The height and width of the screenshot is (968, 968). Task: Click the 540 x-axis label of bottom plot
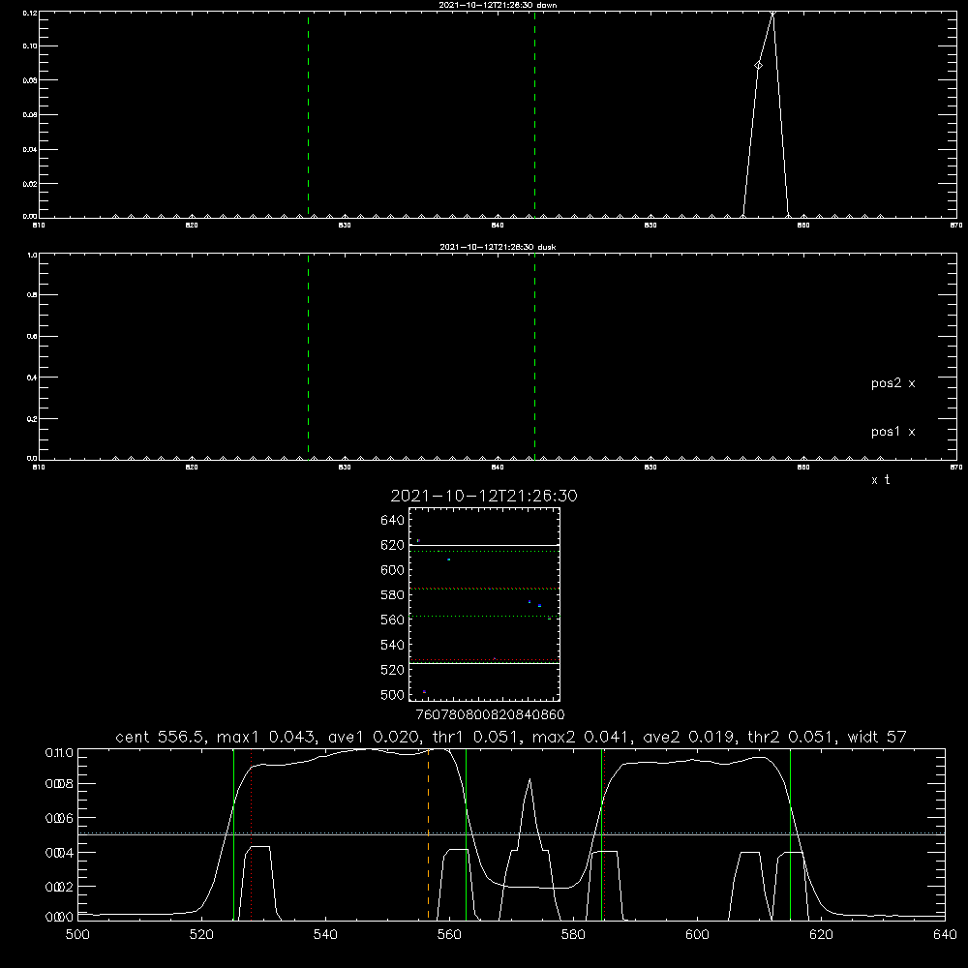click(325, 935)
